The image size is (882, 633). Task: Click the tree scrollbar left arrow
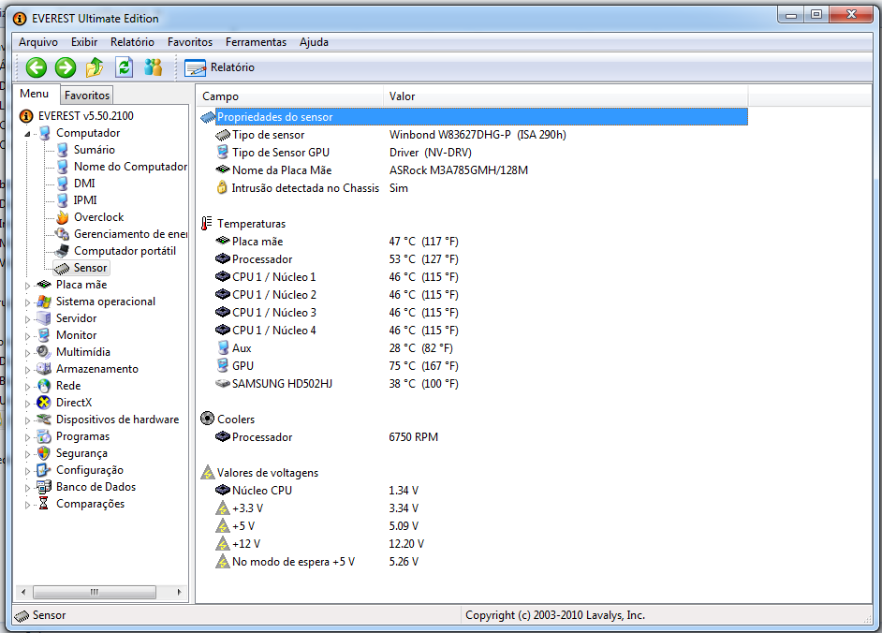click(x=23, y=592)
